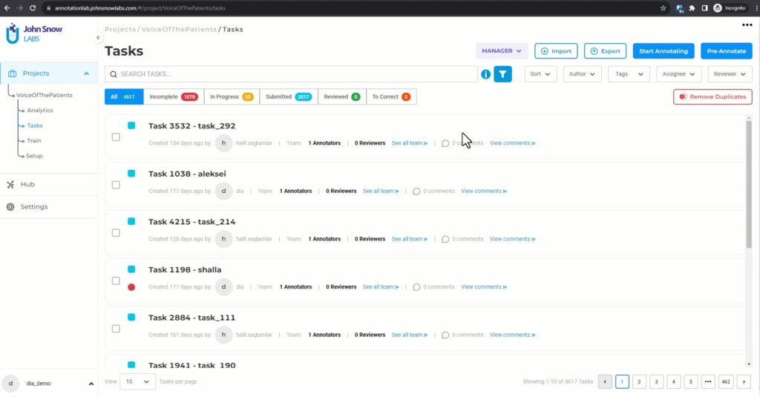This screenshot has height=397, width=760.
Task: Open Settings gear in sidebar
Action: pyautogui.click(x=10, y=207)
